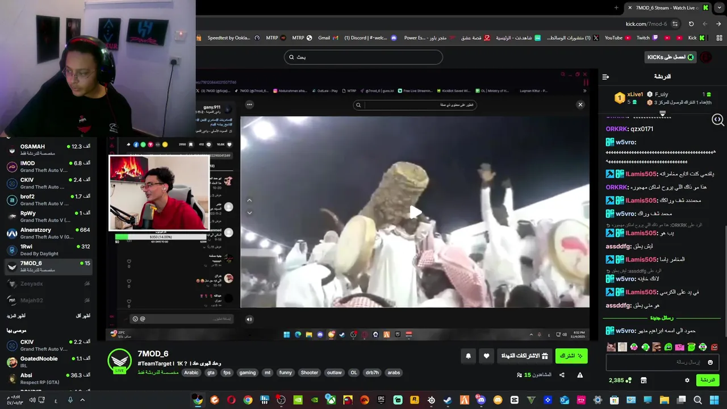Click the green 'اشتراك' subscribe button
The image size is (727, 409).
coord(571,356)
